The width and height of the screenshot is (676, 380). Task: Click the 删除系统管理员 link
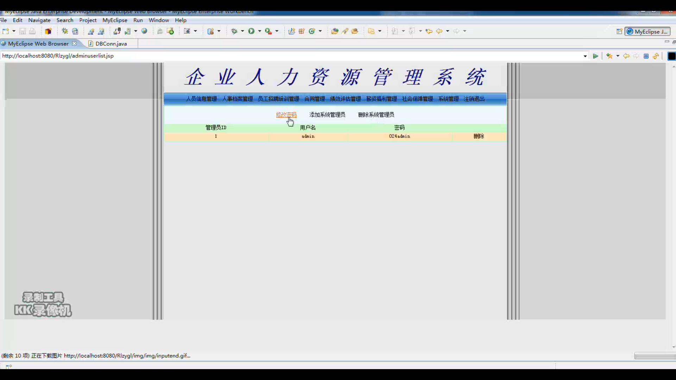[x=376, y=115]
